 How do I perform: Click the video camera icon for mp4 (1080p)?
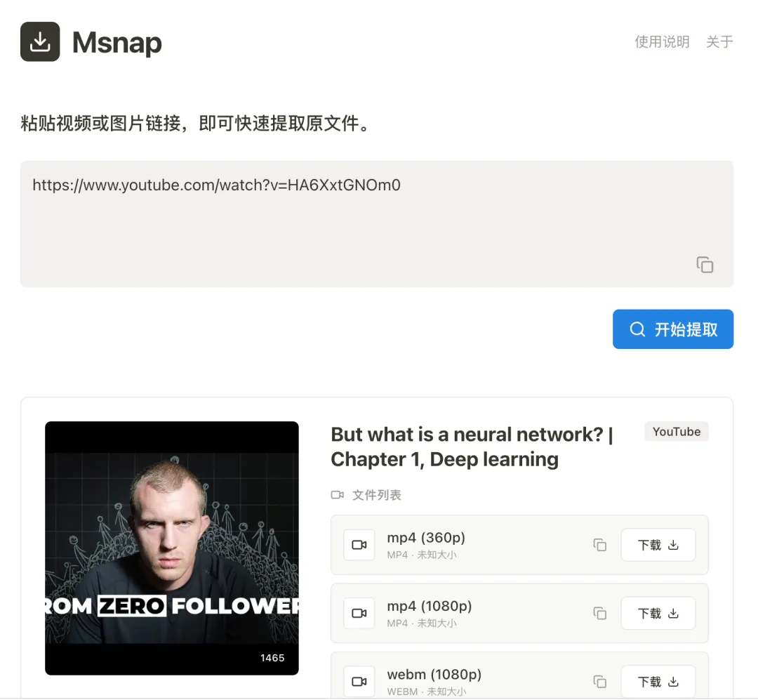[x=359, y=614]
